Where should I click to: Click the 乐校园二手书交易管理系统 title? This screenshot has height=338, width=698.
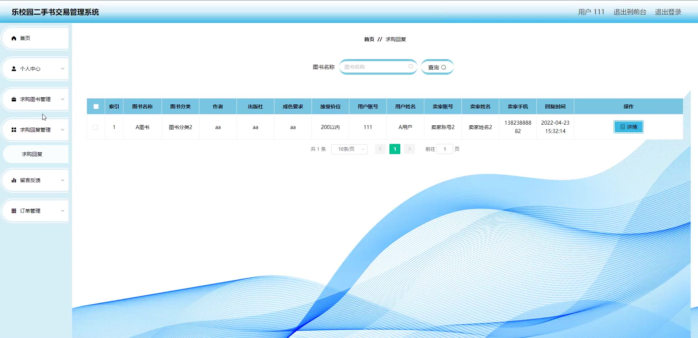(x=55, y=12)
